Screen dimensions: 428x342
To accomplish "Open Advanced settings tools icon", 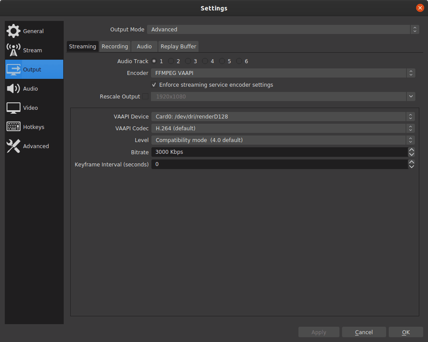I will [x=14, y=146].
